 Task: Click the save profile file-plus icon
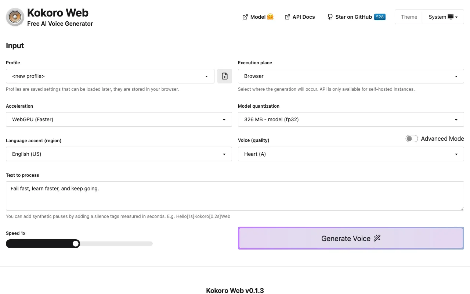225,76
